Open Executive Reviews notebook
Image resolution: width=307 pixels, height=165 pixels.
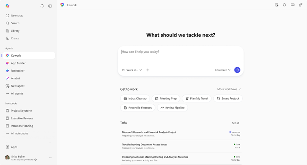click(x=28, y=118)
